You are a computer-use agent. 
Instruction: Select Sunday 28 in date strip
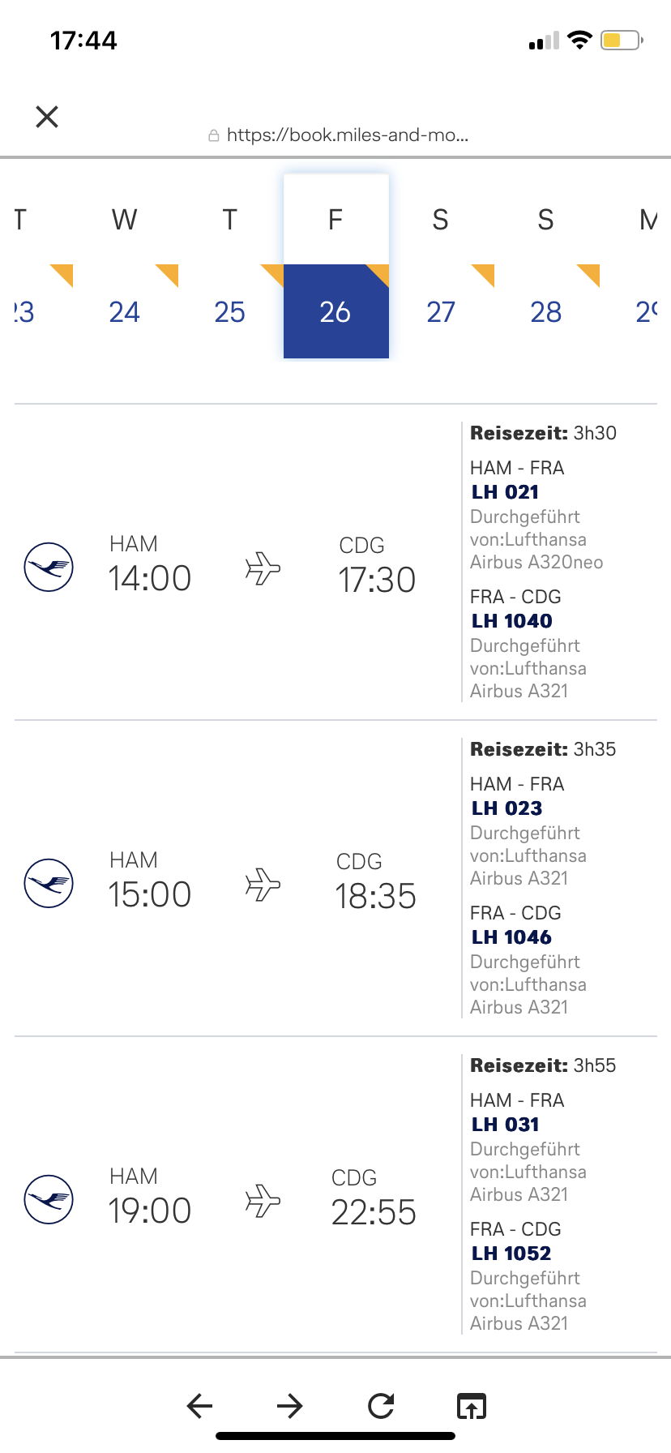[x=546, y=311]
